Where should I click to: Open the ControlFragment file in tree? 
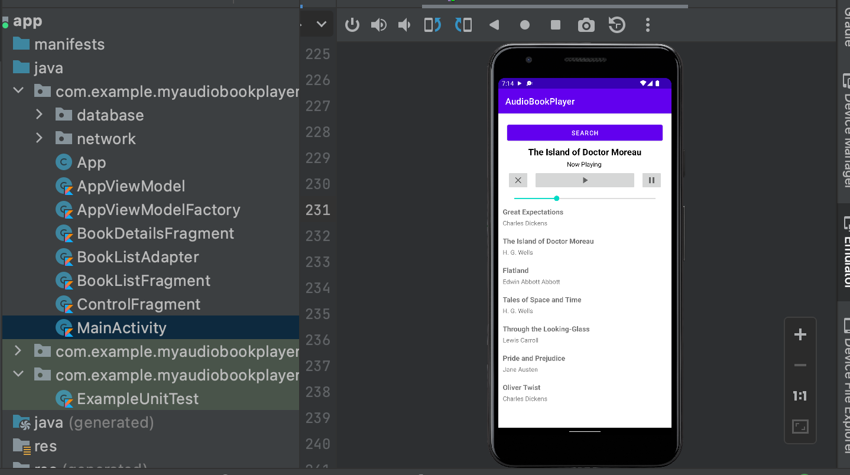click(138, 304)
